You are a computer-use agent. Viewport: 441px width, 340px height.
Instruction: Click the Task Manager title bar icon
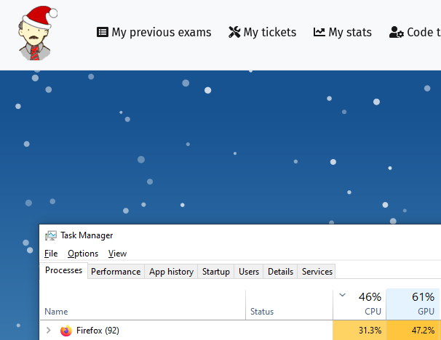[x=51, y=235]
